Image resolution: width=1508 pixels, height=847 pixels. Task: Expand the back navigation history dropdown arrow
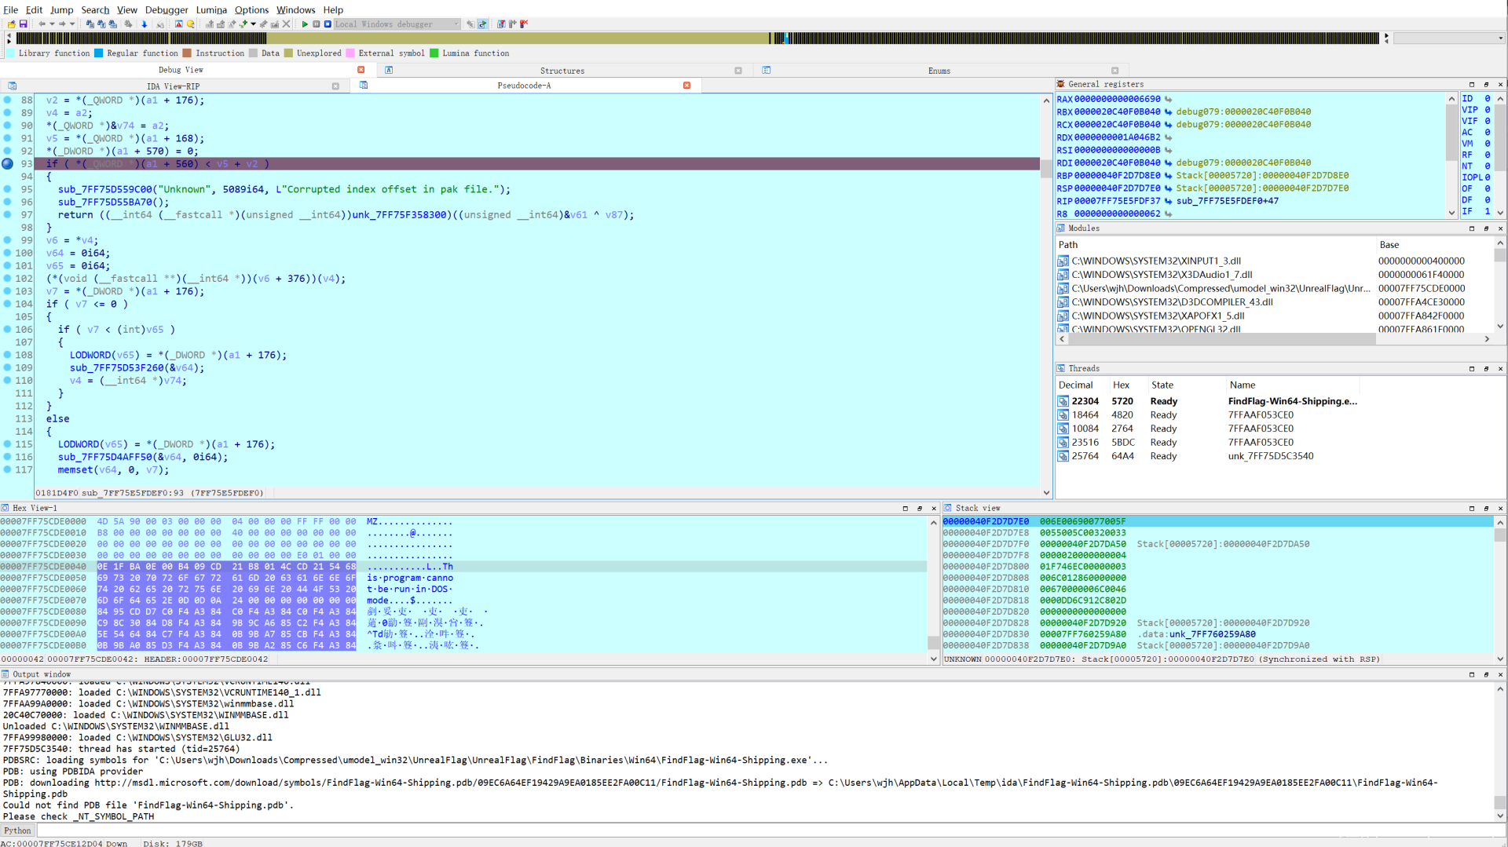pos(52,24)
